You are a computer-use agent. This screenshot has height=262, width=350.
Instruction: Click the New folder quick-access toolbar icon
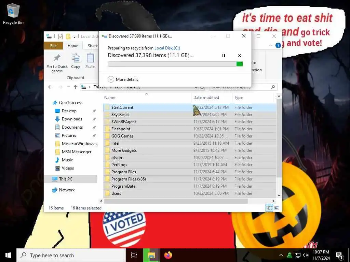68,36
